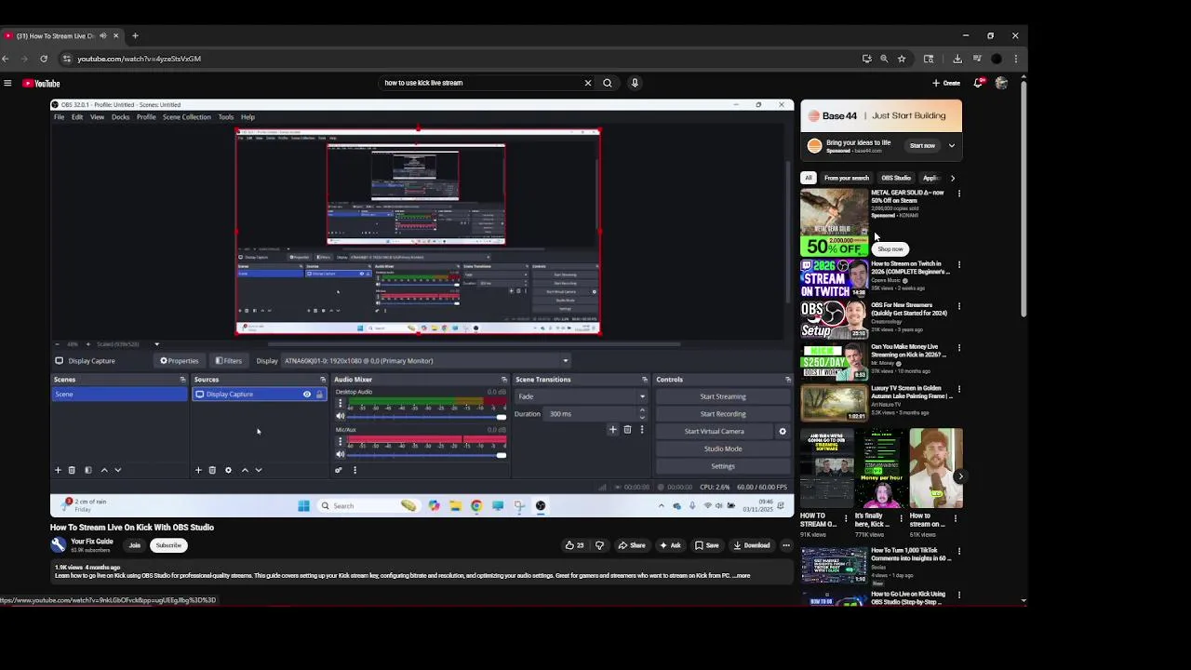Open the OBS File menu
Screen dimensions: 1191x670
click(59, 117)
